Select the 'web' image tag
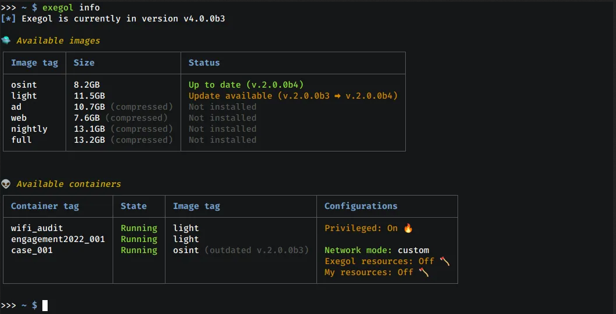 [x=19, y=118]
